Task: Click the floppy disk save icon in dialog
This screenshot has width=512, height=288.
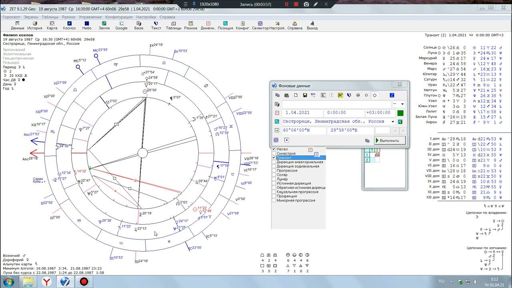Action: click(x=305, y=95)
